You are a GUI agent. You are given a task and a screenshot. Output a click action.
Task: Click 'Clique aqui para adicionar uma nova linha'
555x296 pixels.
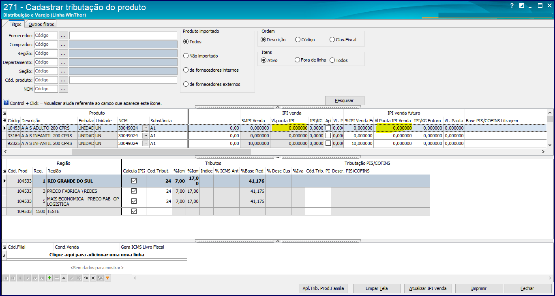click(97, 255)
